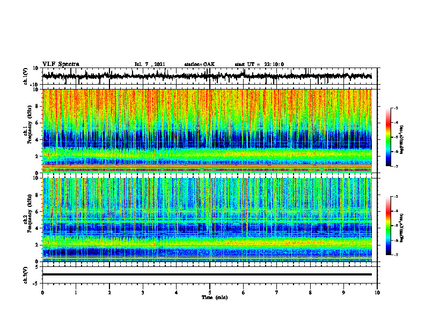Click the time axis tick label 3
425x328 pixels.
click(143, 293)
